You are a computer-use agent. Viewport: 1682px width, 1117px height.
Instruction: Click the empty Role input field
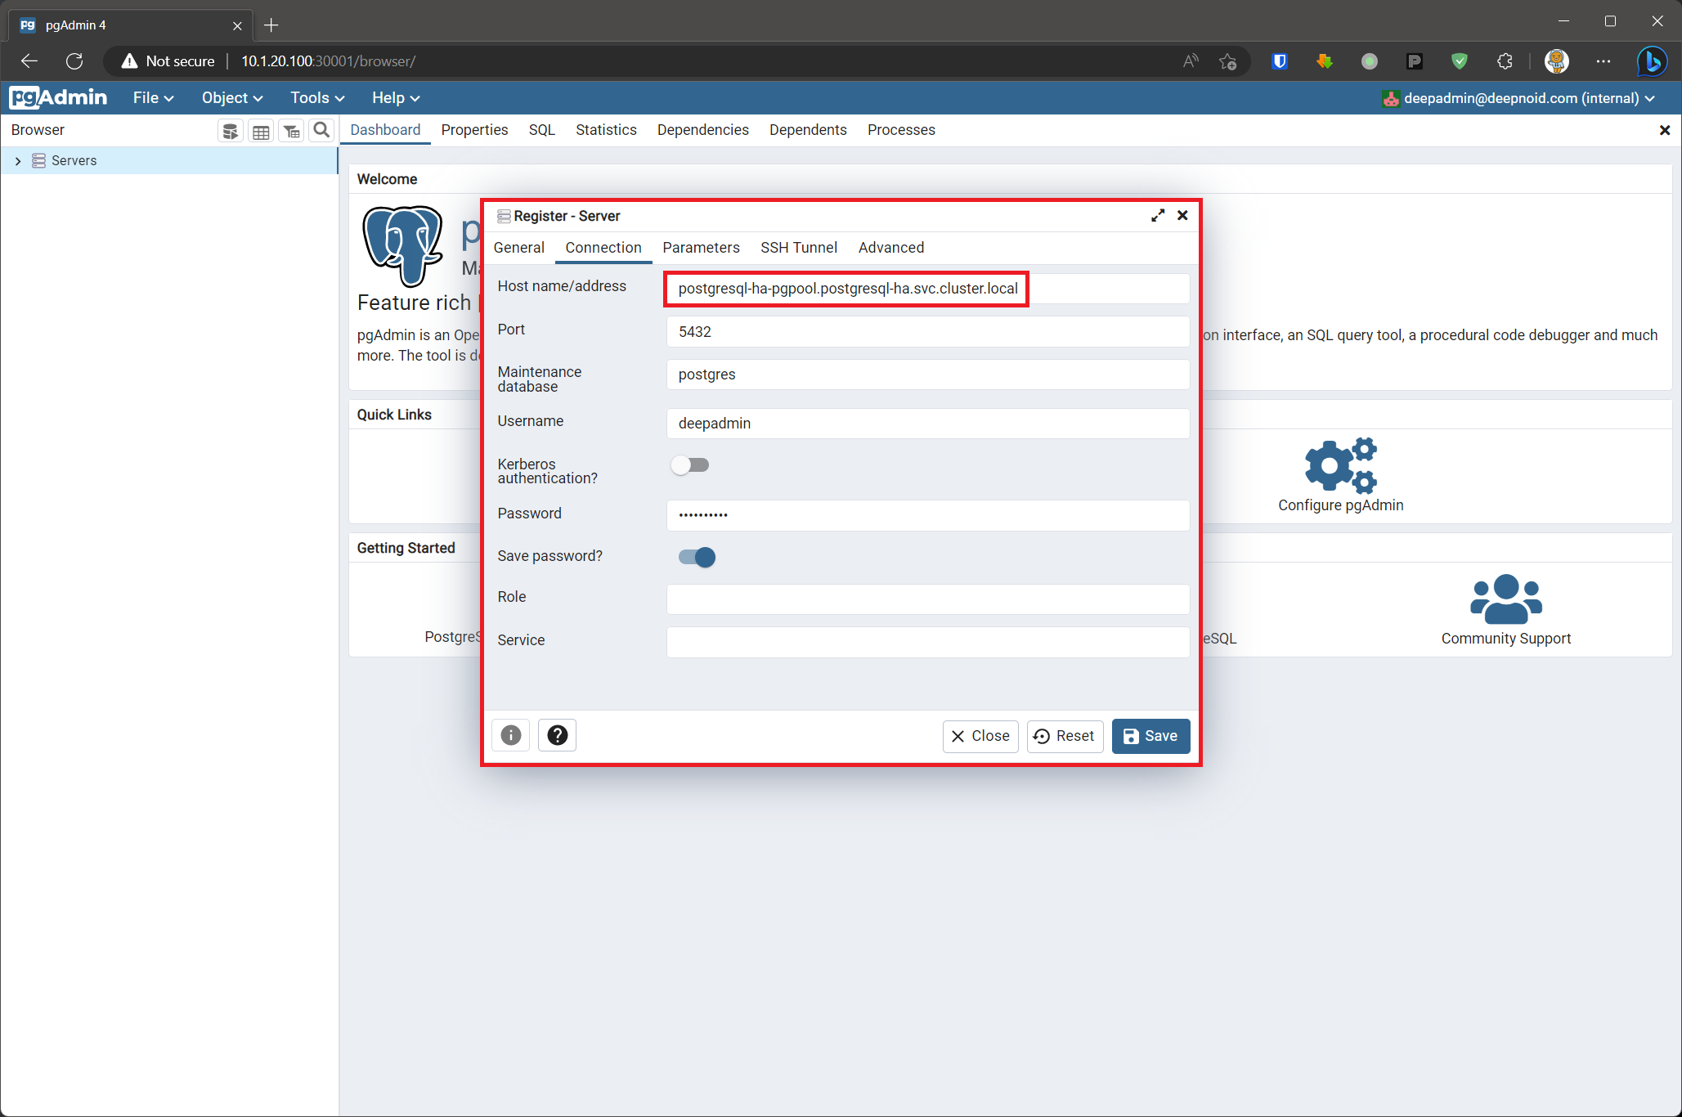928,599
